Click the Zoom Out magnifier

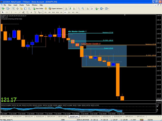(x=83, y=9)
